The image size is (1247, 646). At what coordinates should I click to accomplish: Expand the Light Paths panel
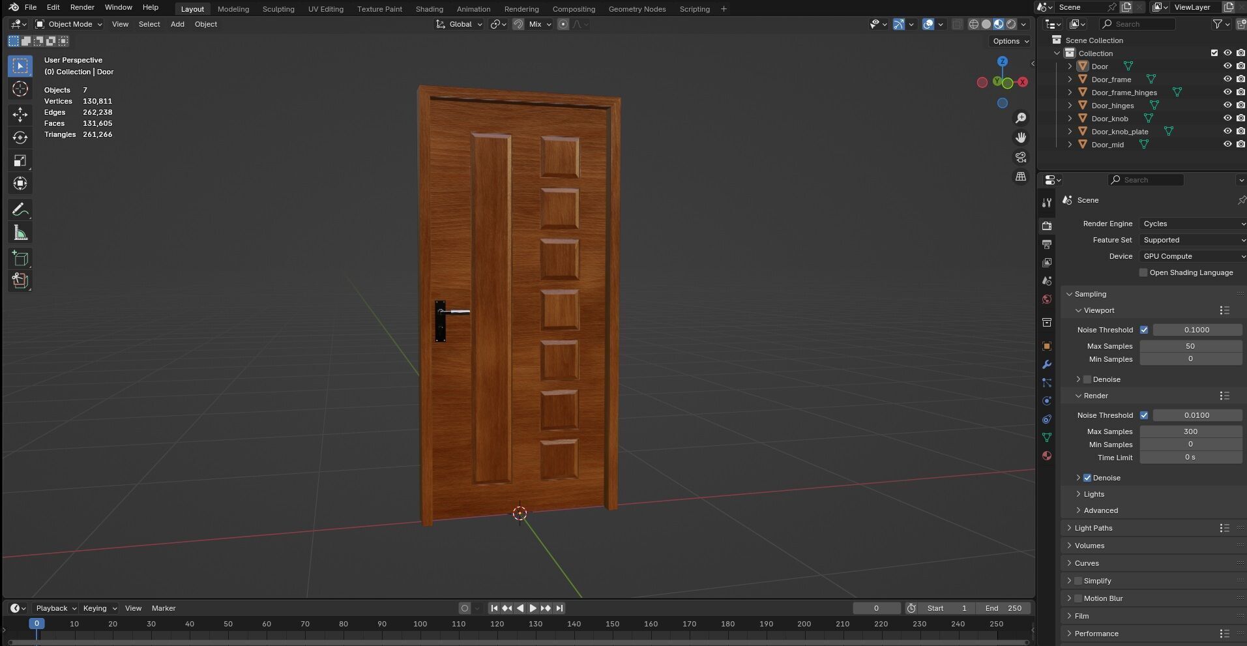click(x=1093, y=528)
